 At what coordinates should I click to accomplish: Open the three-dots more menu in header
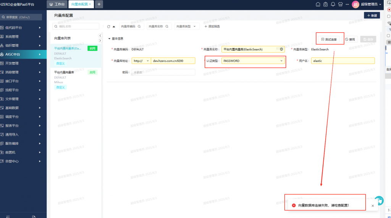pos(348,4)
